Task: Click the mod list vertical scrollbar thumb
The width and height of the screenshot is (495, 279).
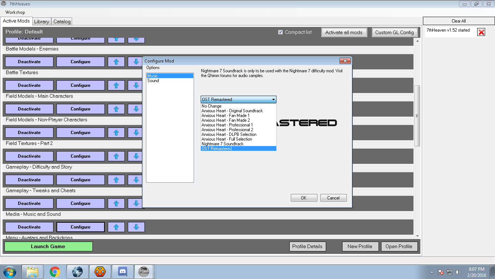Action: click(417, 116)
